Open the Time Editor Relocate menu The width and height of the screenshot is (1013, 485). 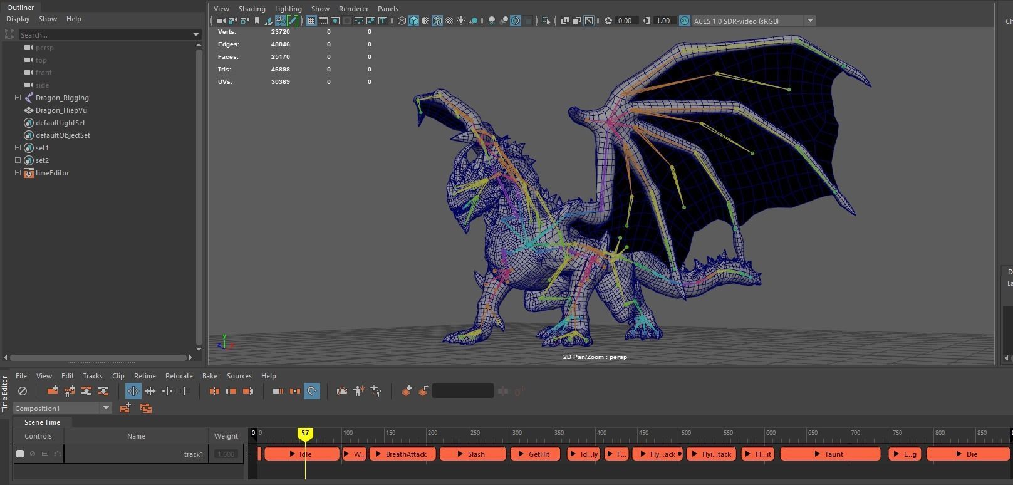point(179,376)
